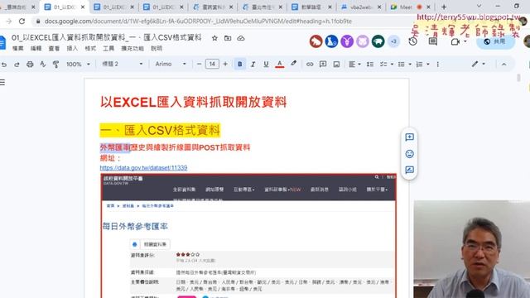530x298 pixels.
Task: Open editing mode pencil dropdown
Action: click(479, 64)
